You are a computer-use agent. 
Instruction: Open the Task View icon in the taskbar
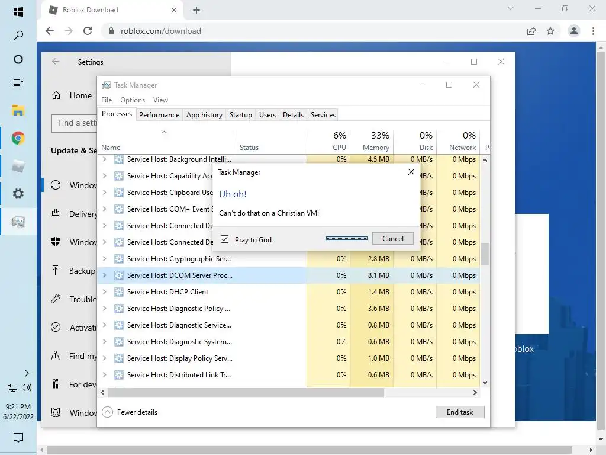pos(18,83)
